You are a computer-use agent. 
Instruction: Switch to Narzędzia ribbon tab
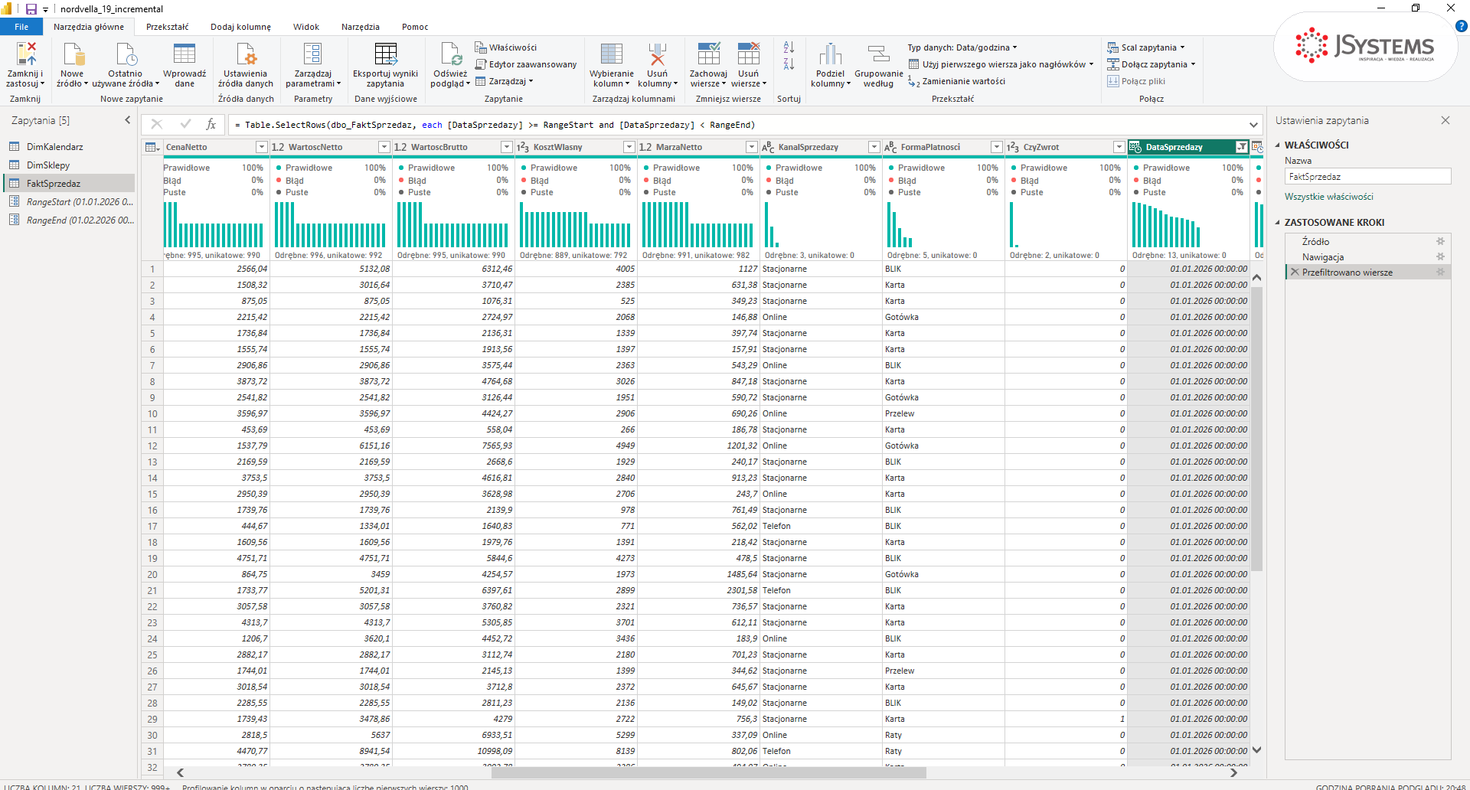[x=360, y=27]
